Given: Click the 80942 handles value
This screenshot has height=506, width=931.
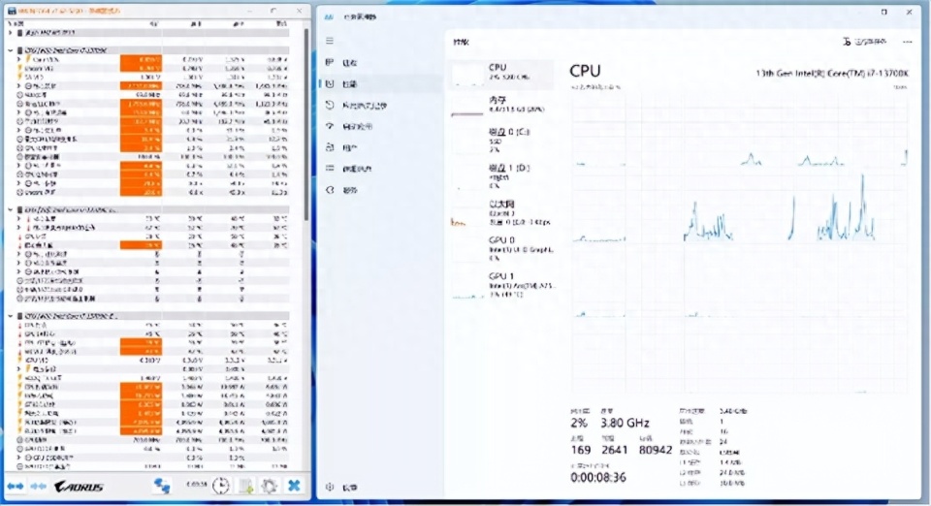Looking at the screenshot, I should pyautogui.click(x=656, y=450).
